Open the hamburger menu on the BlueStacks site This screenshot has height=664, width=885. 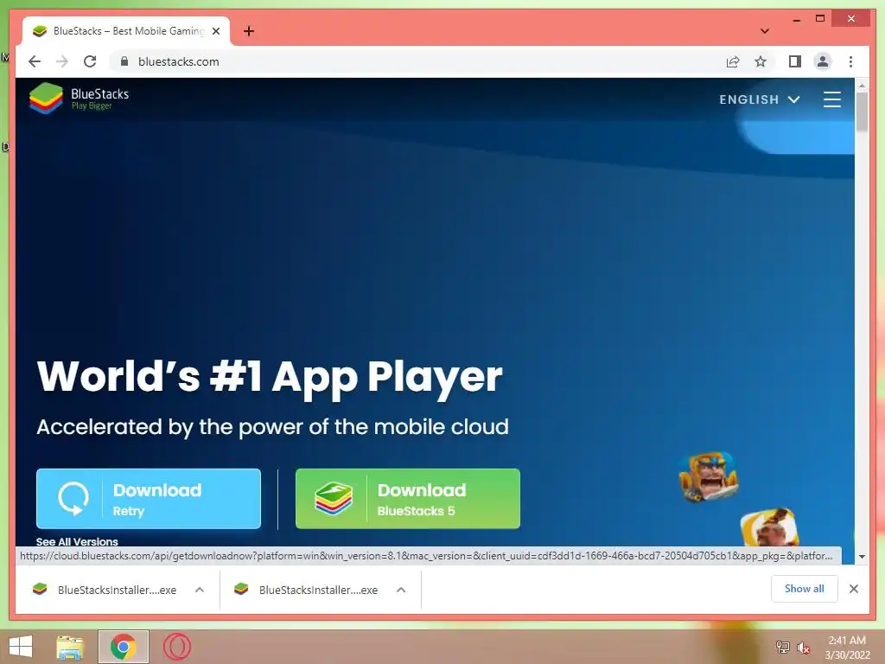(832, 99)
